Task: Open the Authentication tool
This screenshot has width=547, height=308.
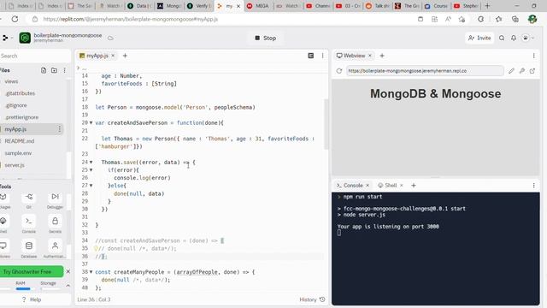Action: [x=55, y=249]
